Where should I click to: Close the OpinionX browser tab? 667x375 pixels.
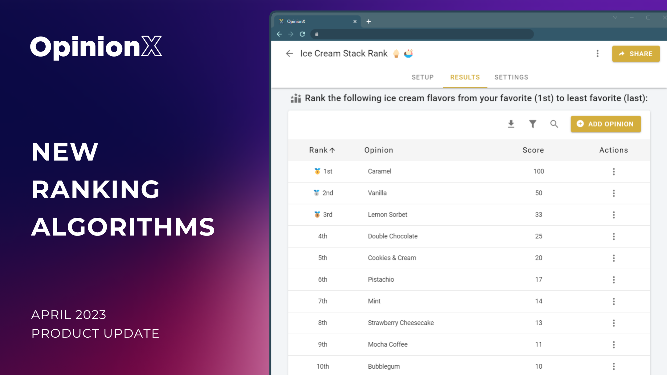pos(355,22)
